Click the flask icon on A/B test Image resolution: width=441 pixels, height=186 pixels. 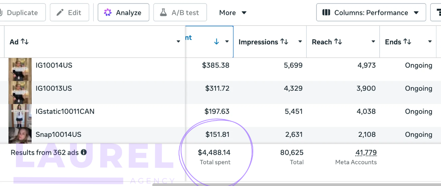tap(163, 13)
